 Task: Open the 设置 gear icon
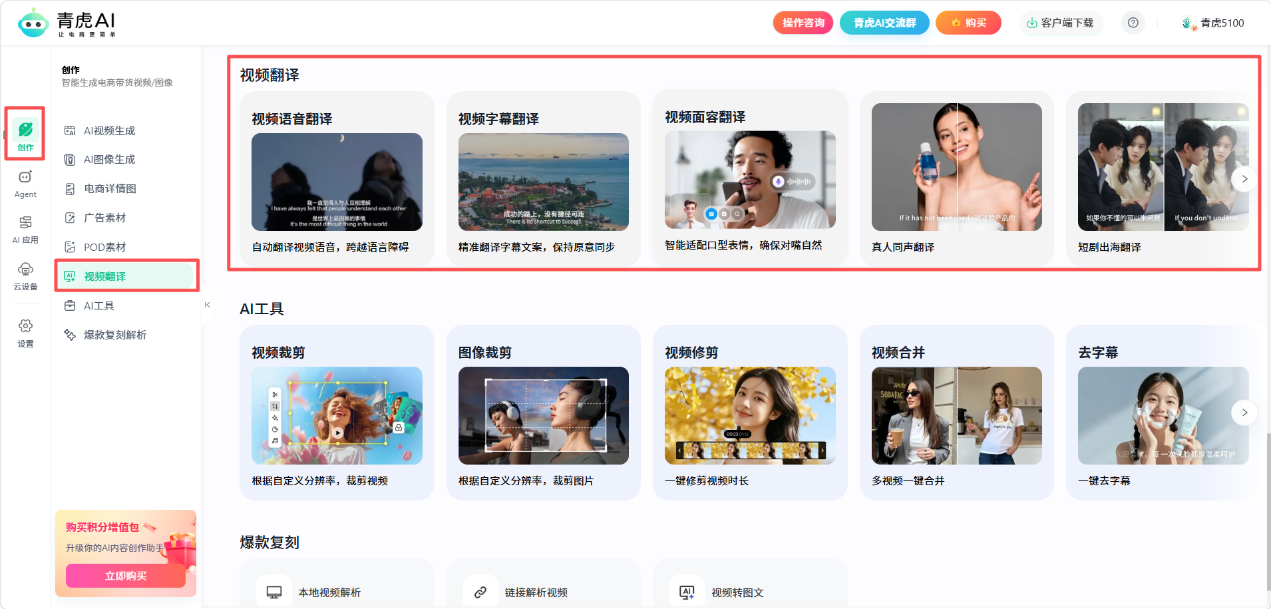(25, 326)
